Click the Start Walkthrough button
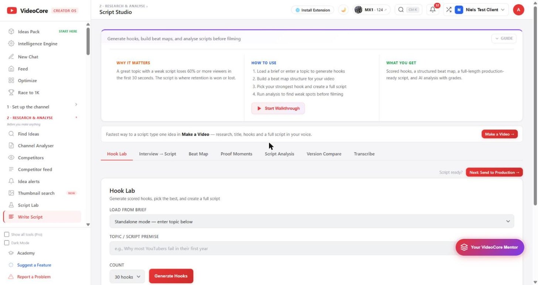This screenshot has height=285, width=538. pyautogui.click(x=278, y=108)
